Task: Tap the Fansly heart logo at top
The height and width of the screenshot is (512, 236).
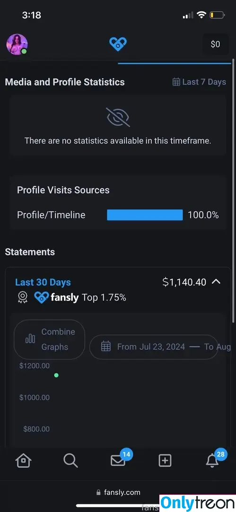Action: coord(118,45)
